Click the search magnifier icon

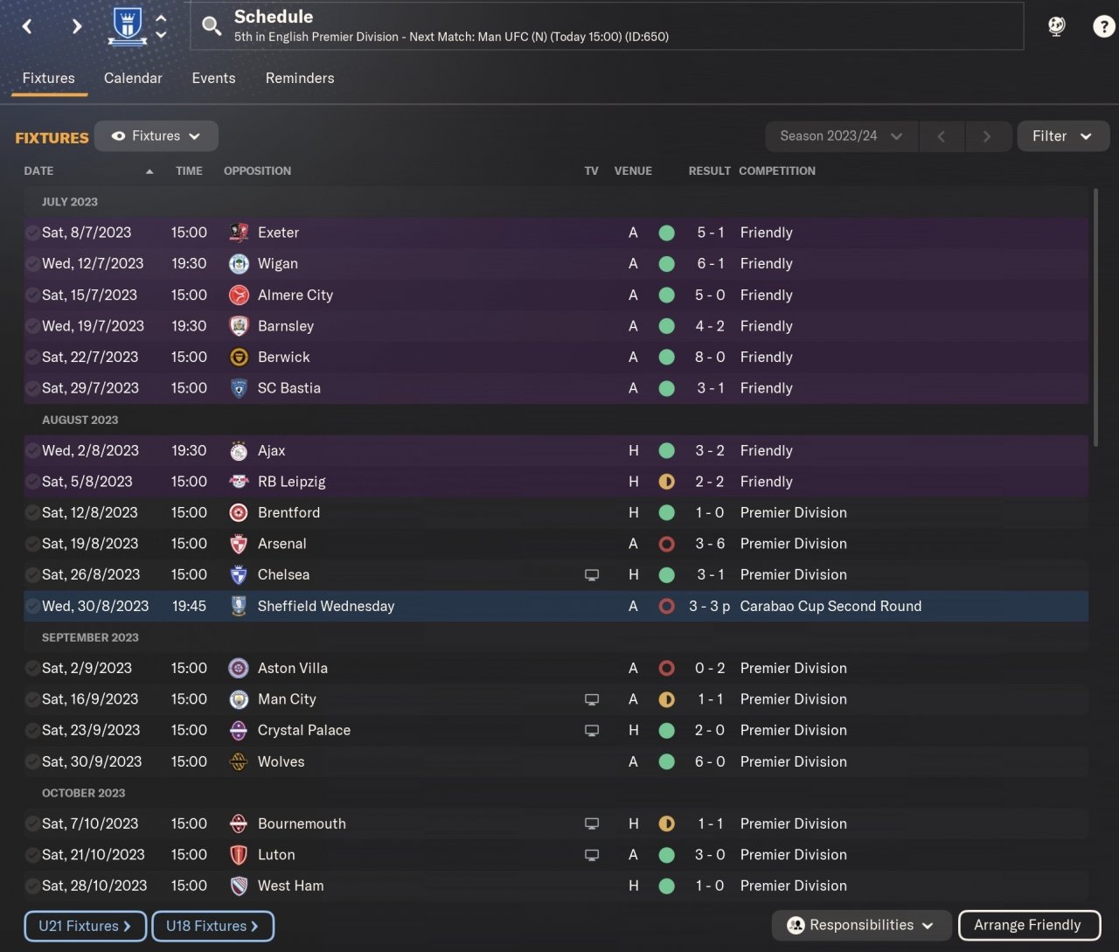click(x=212, y=26)
